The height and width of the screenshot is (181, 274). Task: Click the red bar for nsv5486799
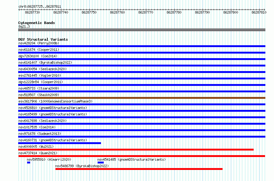point(139,169)
